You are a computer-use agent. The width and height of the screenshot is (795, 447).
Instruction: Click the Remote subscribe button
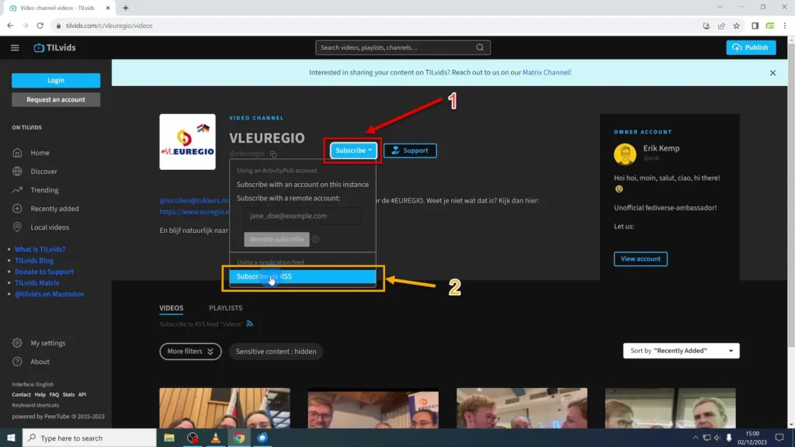(277, 239)
